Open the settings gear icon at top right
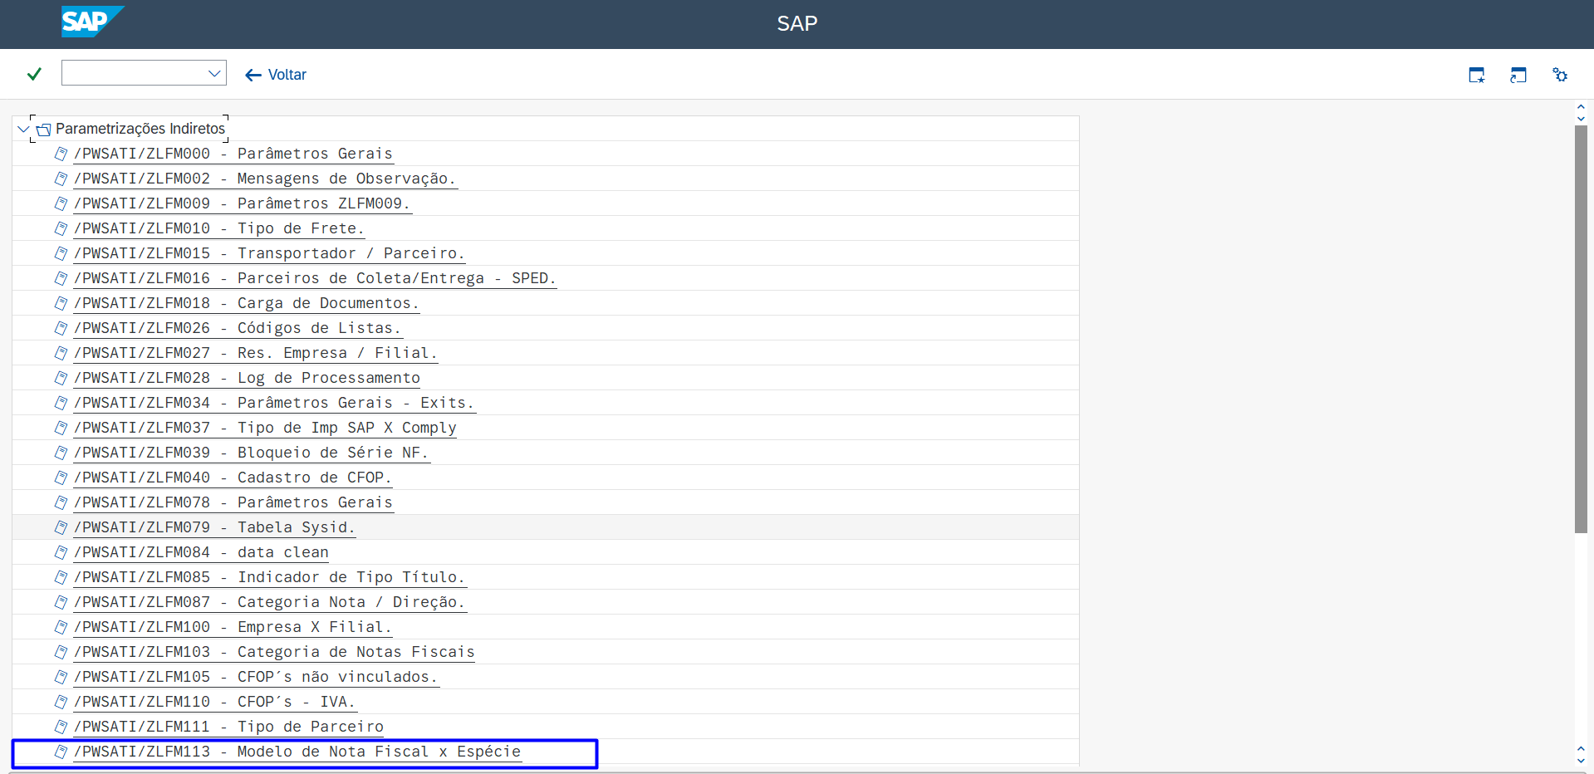The height and width of the screenshot is (774, 1594). click(1560, 76)
